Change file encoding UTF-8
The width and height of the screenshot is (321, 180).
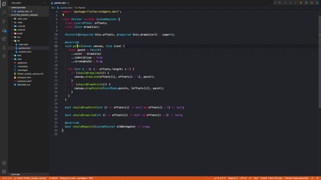click(x=243, y=178)
